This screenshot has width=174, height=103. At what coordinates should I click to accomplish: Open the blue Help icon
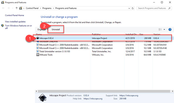click(170, 30)
